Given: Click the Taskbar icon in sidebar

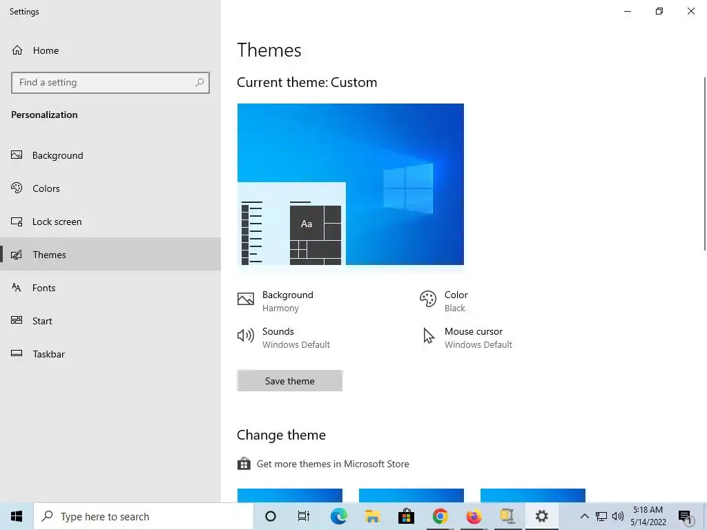Looking at the screenshot, I should 17,353.
